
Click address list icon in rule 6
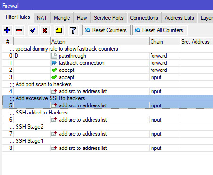tap(54, 120)
